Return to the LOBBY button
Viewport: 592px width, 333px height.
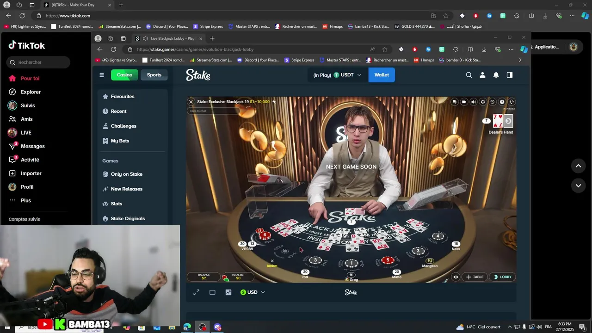[502, 277]
